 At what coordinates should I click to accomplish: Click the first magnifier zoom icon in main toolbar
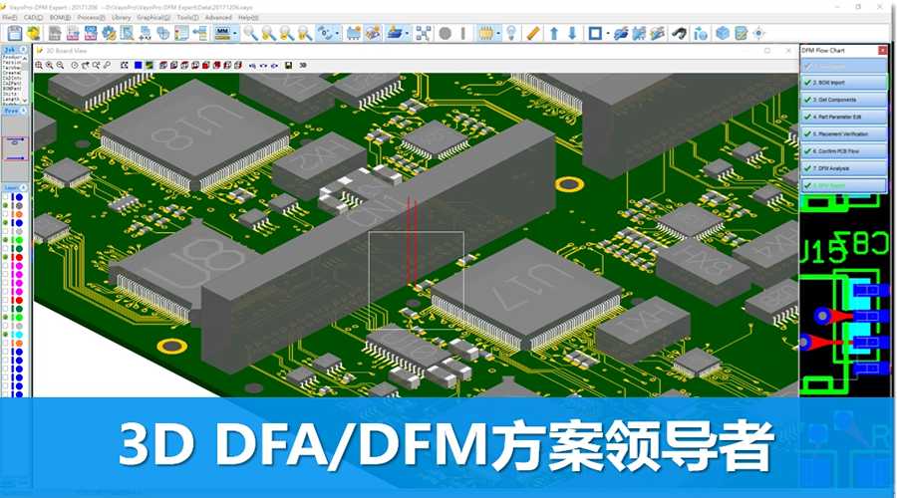pos(250,33)
